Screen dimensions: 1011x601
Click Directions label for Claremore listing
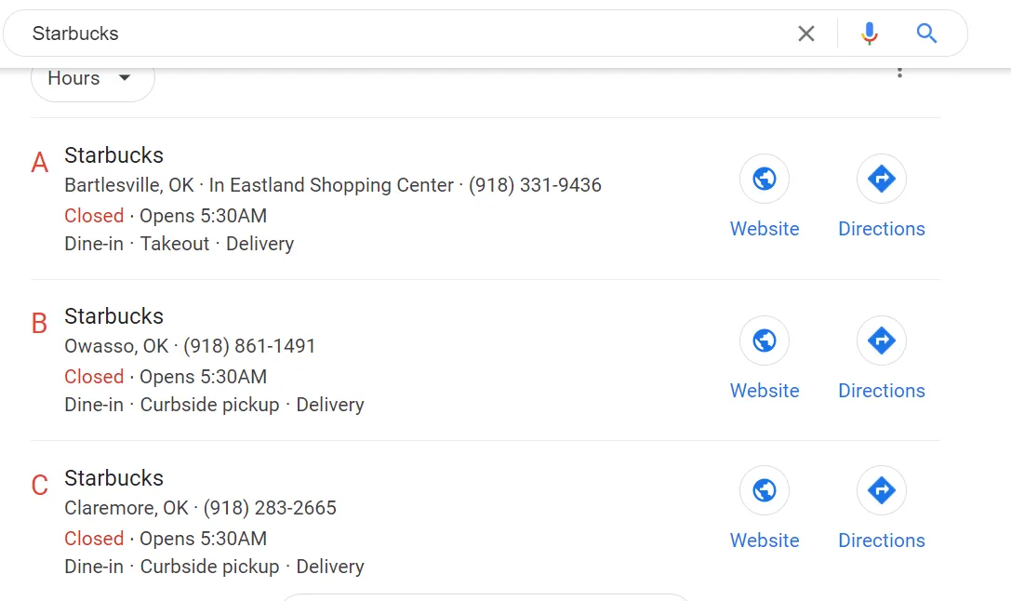tap(881, 541)
